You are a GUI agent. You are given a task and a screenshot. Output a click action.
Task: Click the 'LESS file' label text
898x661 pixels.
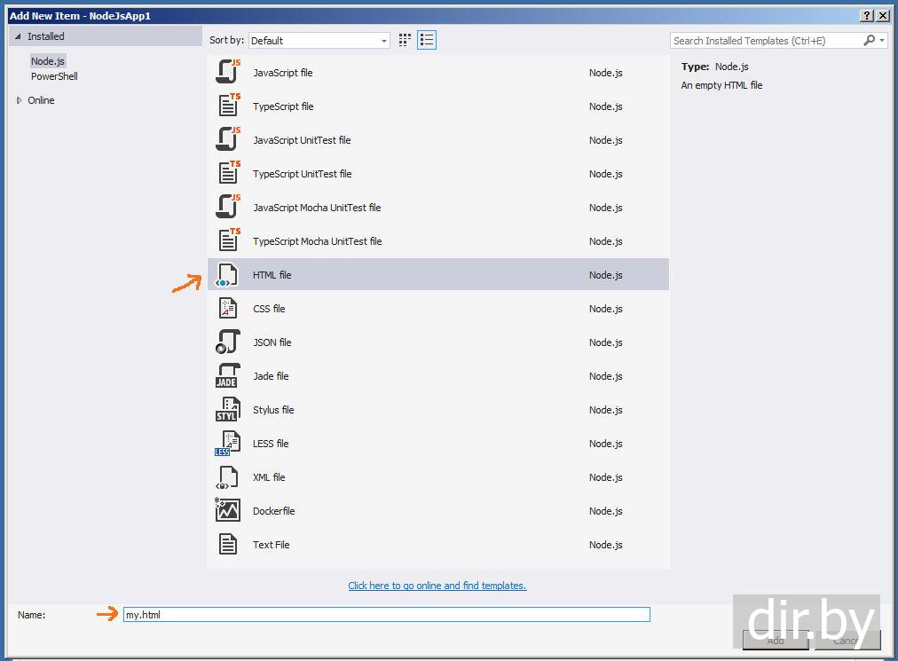[271, 444]
